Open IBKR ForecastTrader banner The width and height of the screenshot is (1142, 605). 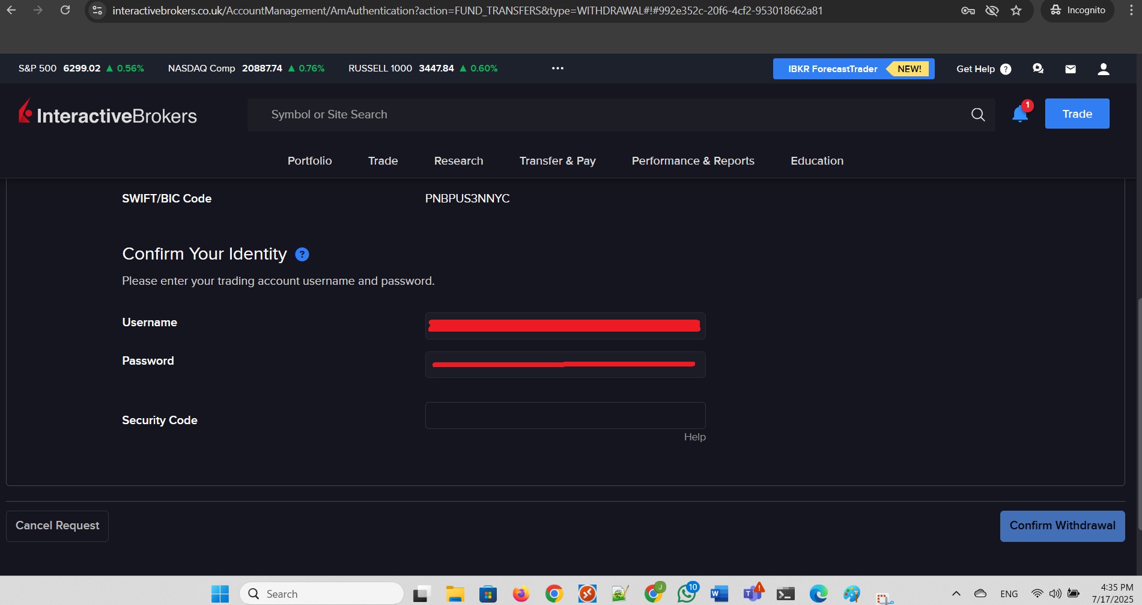tap(853, 68)
